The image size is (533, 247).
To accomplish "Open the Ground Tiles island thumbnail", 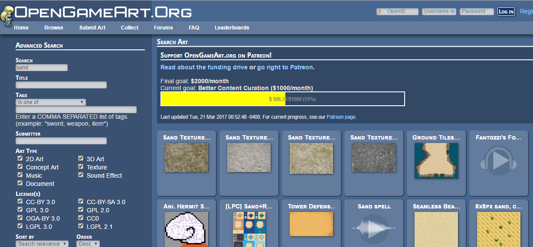I will (436, 161).
